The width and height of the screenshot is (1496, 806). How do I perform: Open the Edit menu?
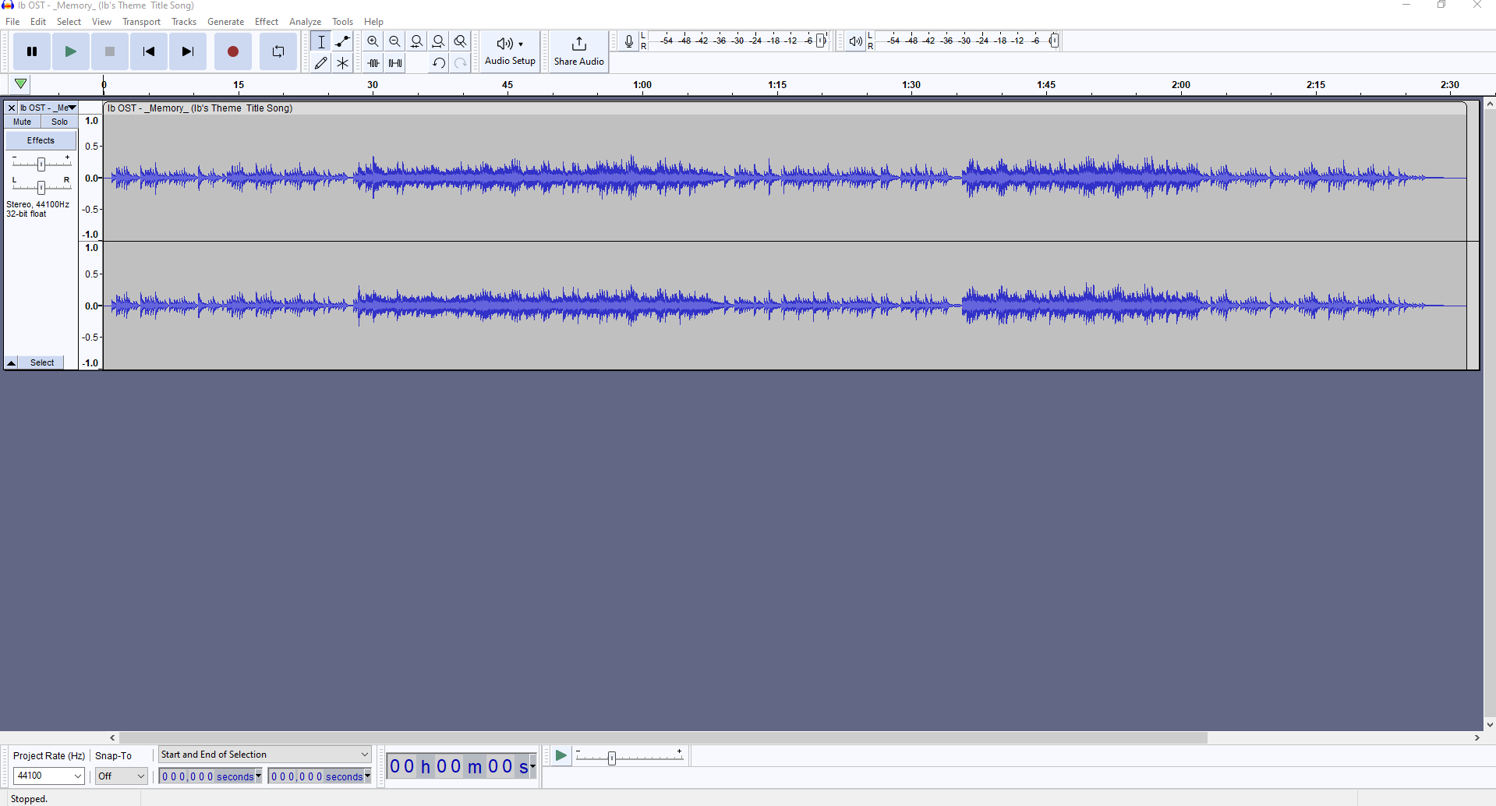[x=38, y=22]
